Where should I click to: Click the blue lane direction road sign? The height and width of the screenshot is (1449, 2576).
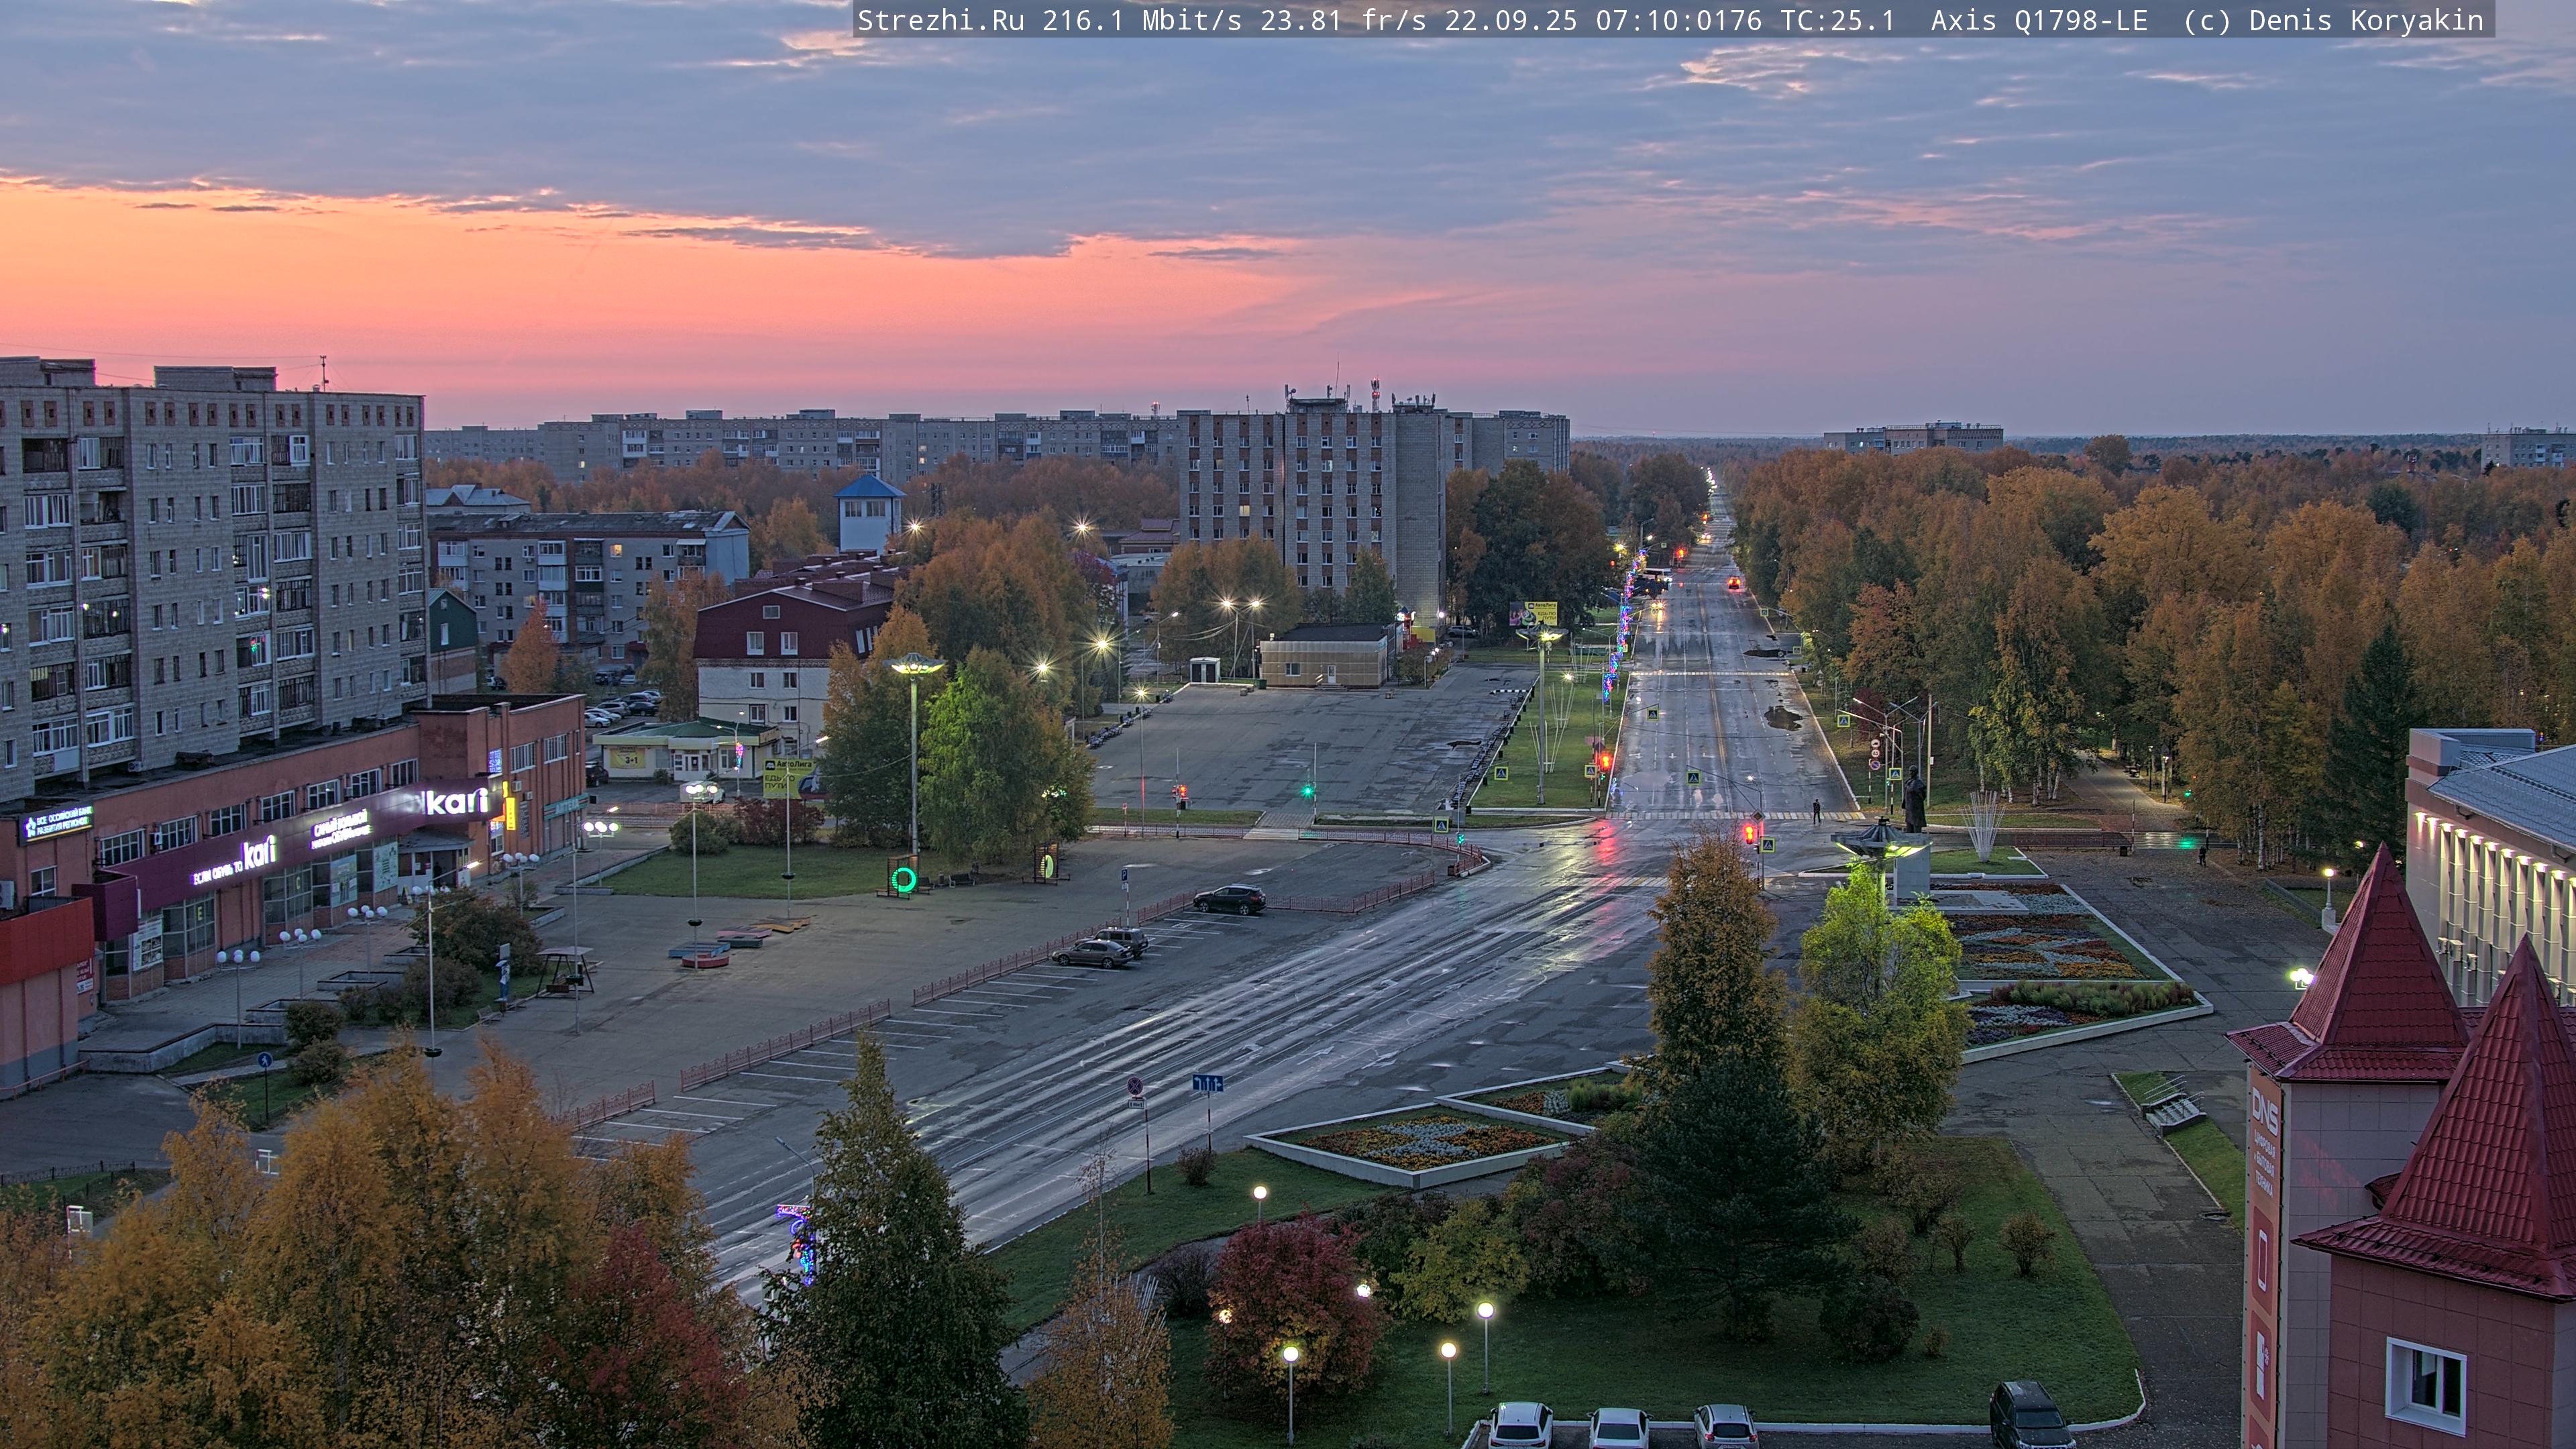[x=1207, y=1083]
